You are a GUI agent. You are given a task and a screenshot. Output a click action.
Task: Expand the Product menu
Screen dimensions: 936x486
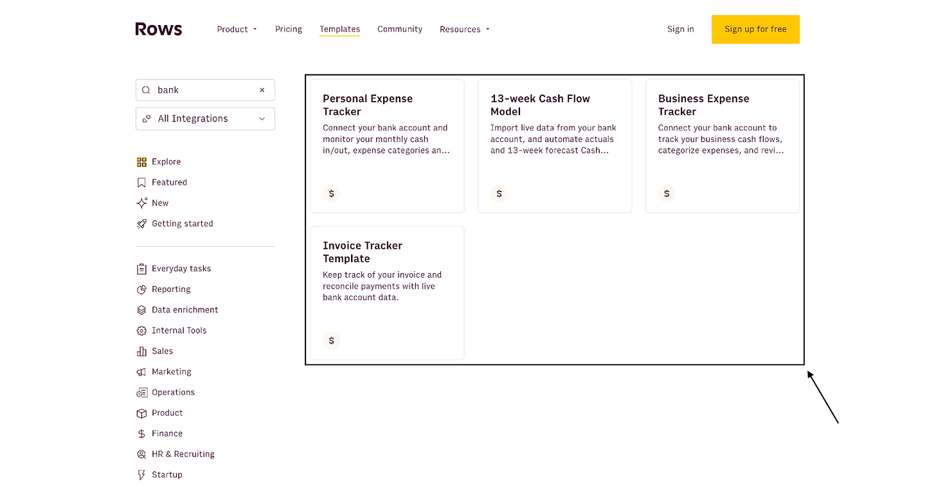(x=237, y=29)
